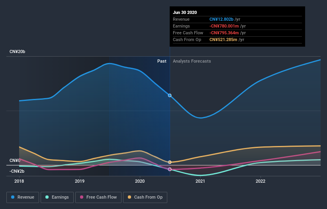
Task: Click revenue value CN¥12.802b in tooltip
Action: coord(221,19)
